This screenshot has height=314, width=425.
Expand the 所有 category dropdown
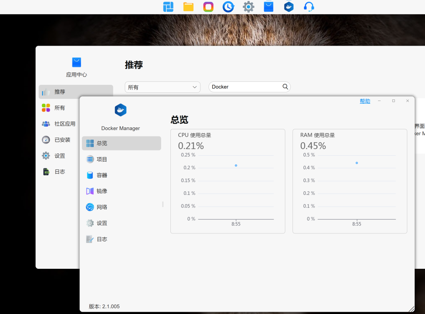coord(162,87)
